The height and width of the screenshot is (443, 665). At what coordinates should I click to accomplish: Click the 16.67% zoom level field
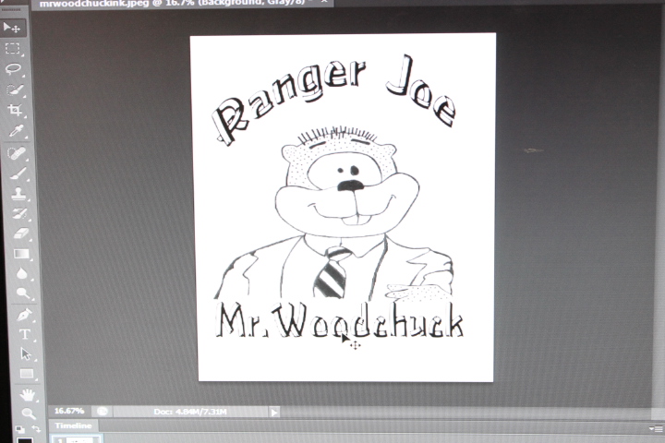[69, 411]
